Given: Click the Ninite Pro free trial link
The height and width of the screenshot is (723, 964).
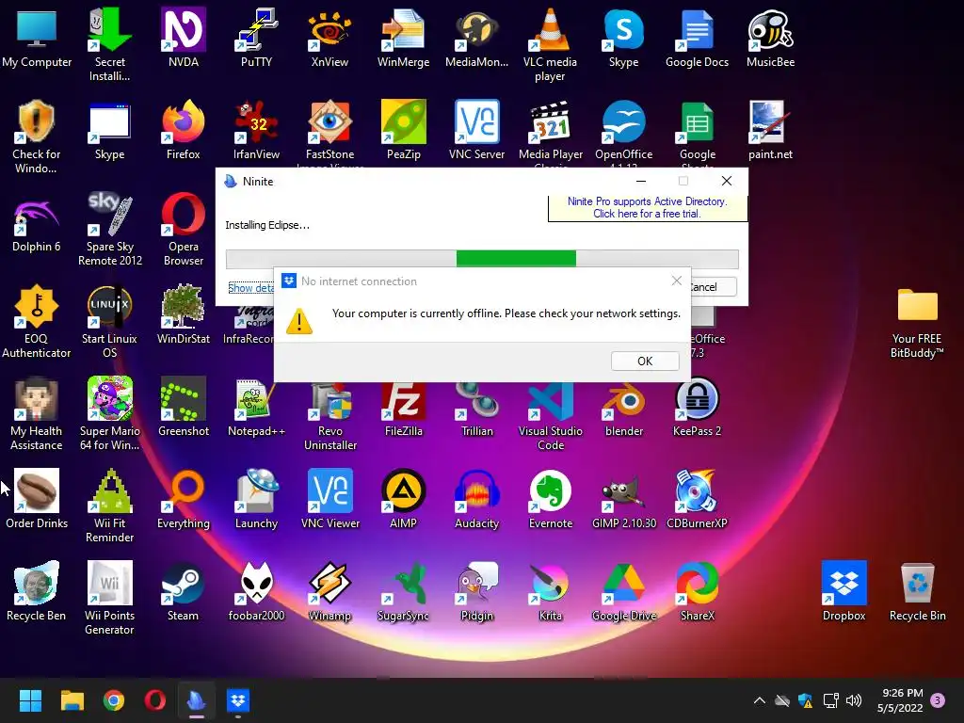Looking at the screenshot, I should click(647, 208).
